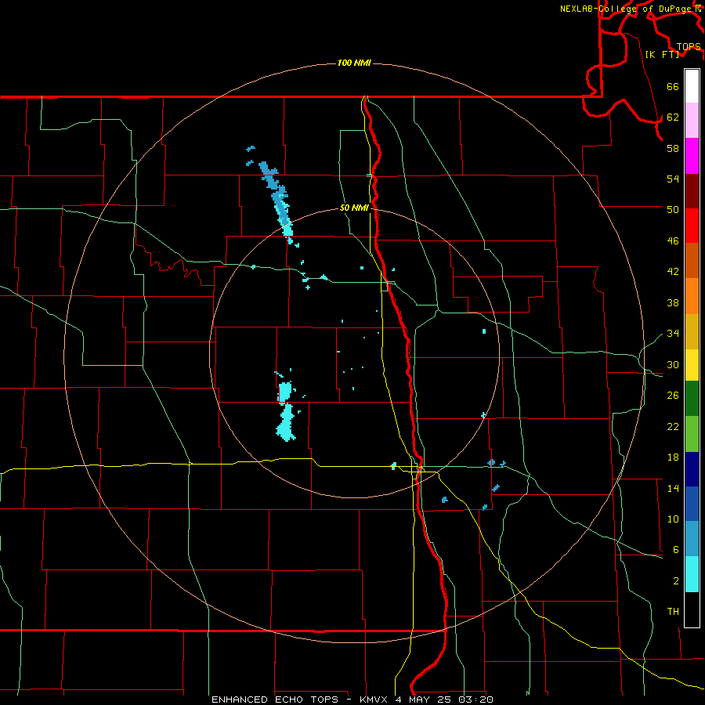705x705 pixels.
Task: Click the 6 legend value
Action: tap(676, 550)
